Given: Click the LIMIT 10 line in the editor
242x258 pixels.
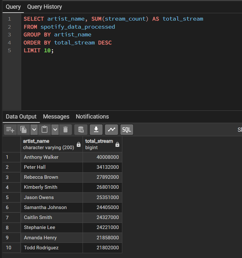Looking at the screenshot, I should pos(39,51).
